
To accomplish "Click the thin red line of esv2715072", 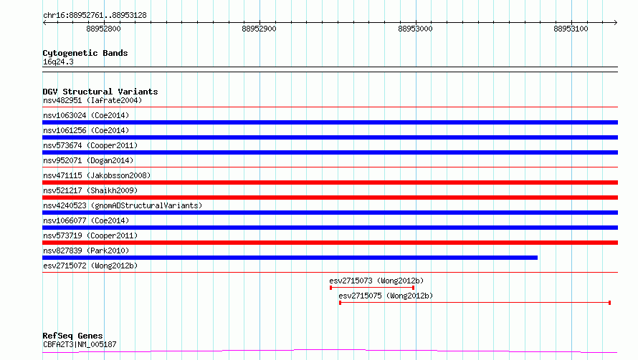I will [x=330, y=272].
